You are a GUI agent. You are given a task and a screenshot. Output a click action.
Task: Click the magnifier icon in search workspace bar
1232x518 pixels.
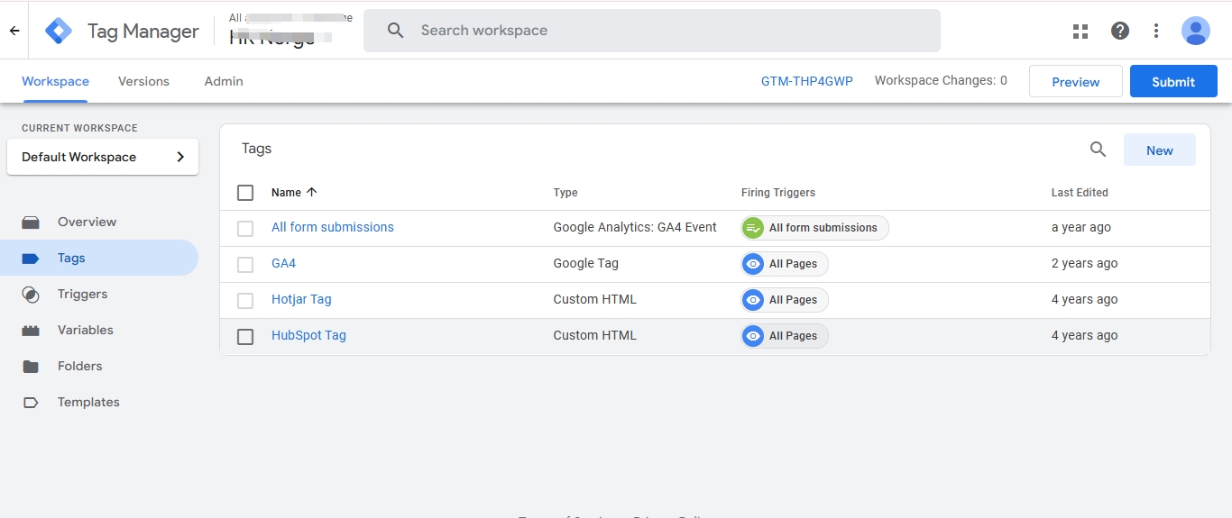coord(395,31)
